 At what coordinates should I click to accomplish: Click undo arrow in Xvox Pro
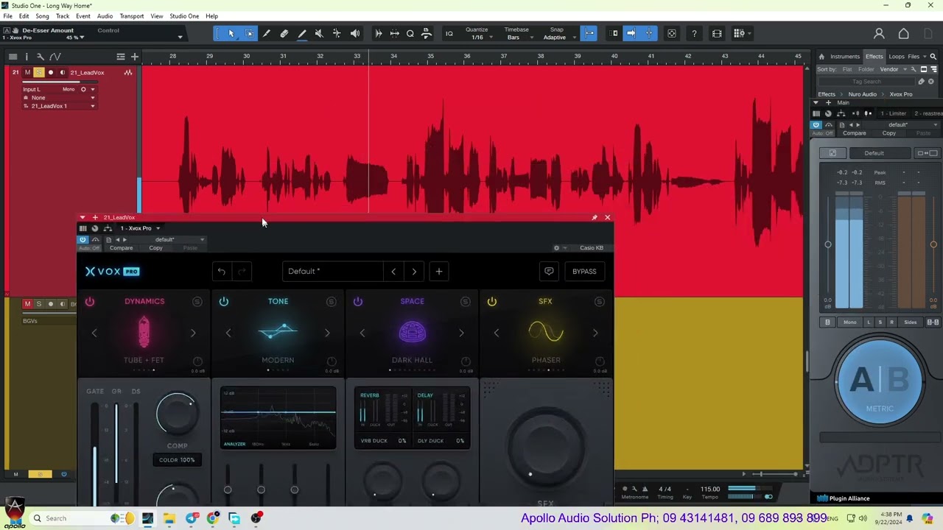[x=222, y=272]
